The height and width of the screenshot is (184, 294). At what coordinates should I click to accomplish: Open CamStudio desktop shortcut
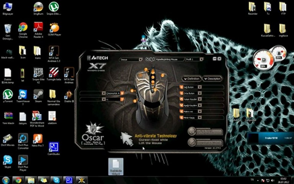(54, 149)
